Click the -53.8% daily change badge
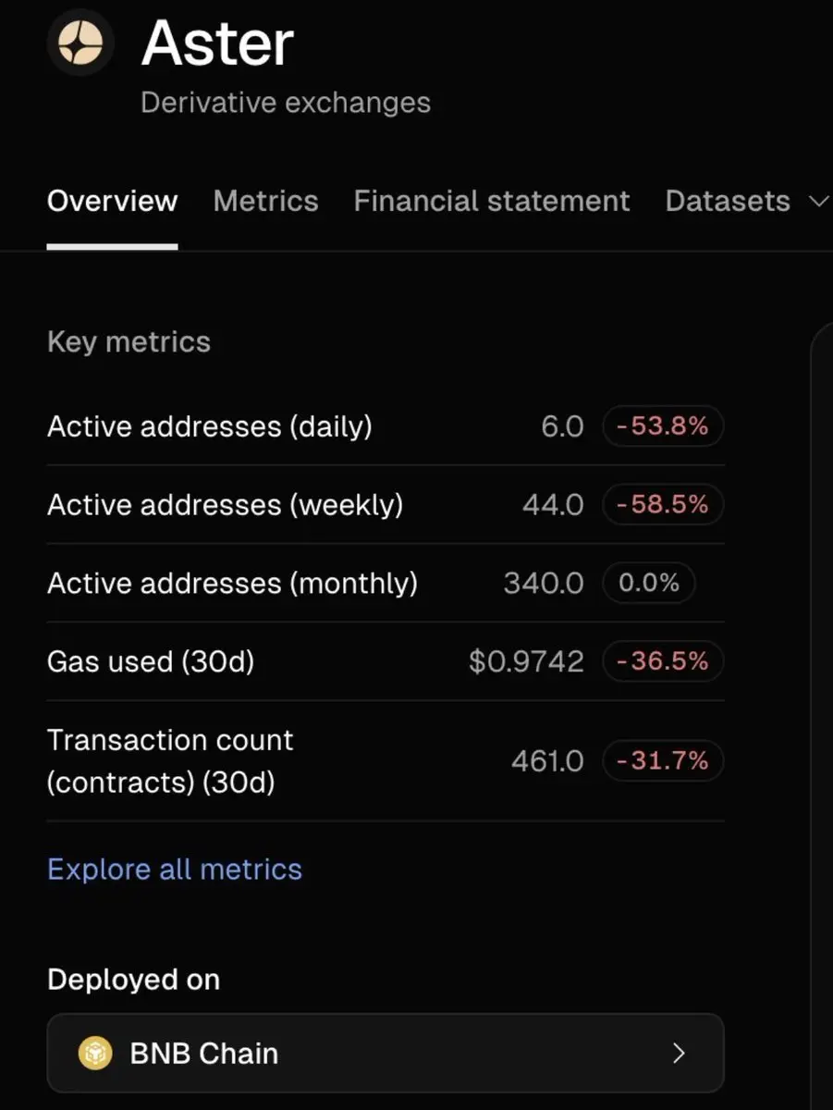This screenshot has width=833, height=1110. [662, 426]
